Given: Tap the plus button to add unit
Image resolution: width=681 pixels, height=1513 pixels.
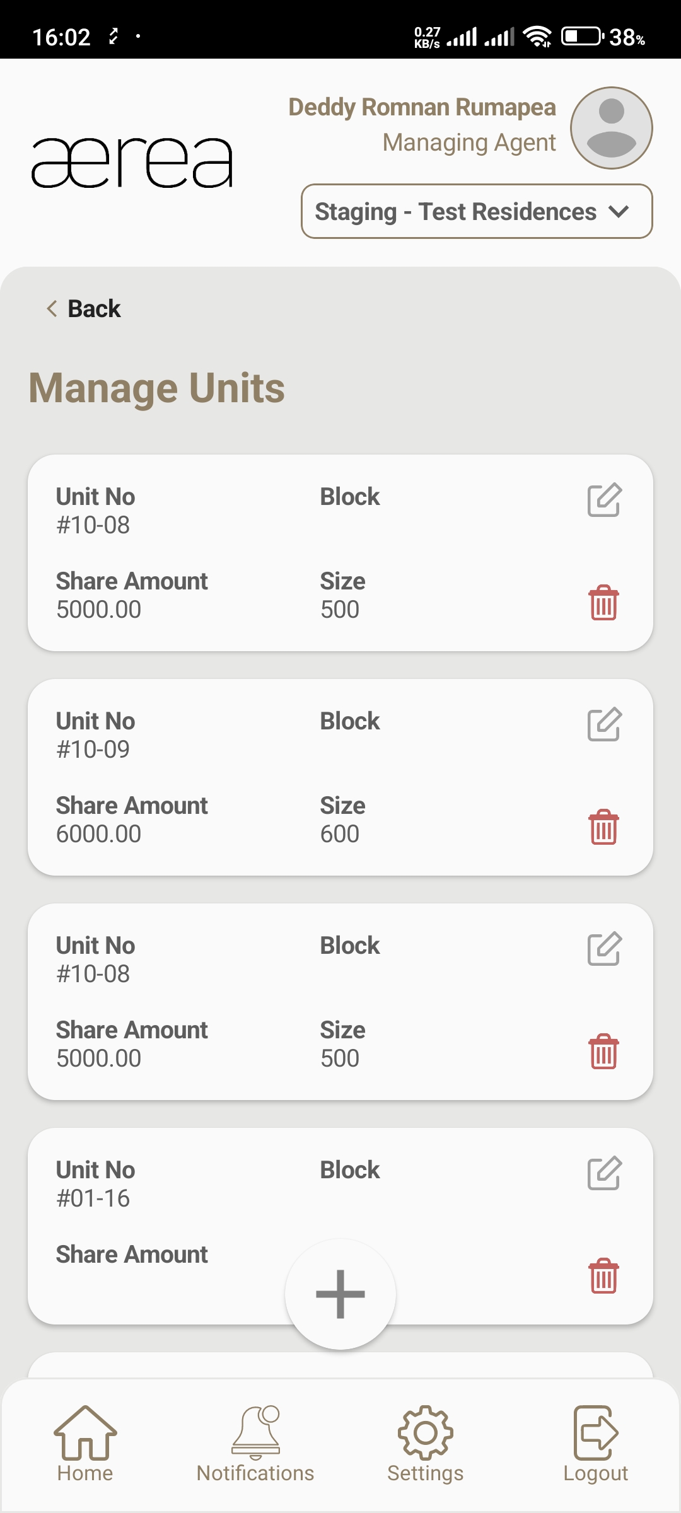Looking at the screenshot, I should point(340,1294).
